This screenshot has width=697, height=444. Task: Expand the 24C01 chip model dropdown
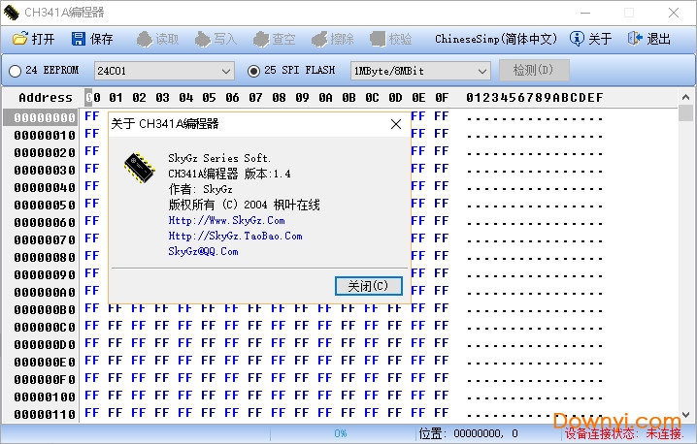pos(226,71)
